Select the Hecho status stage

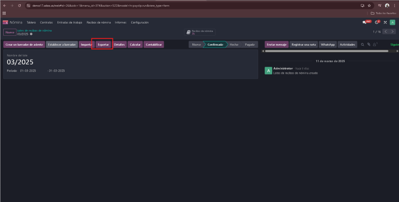click(x=234, y=44)
